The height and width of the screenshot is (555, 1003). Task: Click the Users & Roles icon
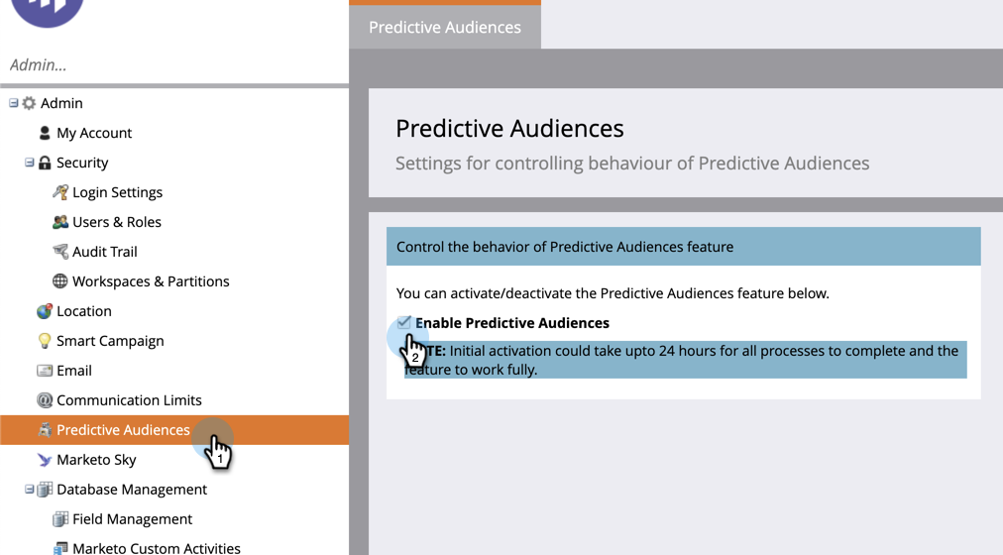(x=60, y=222)
